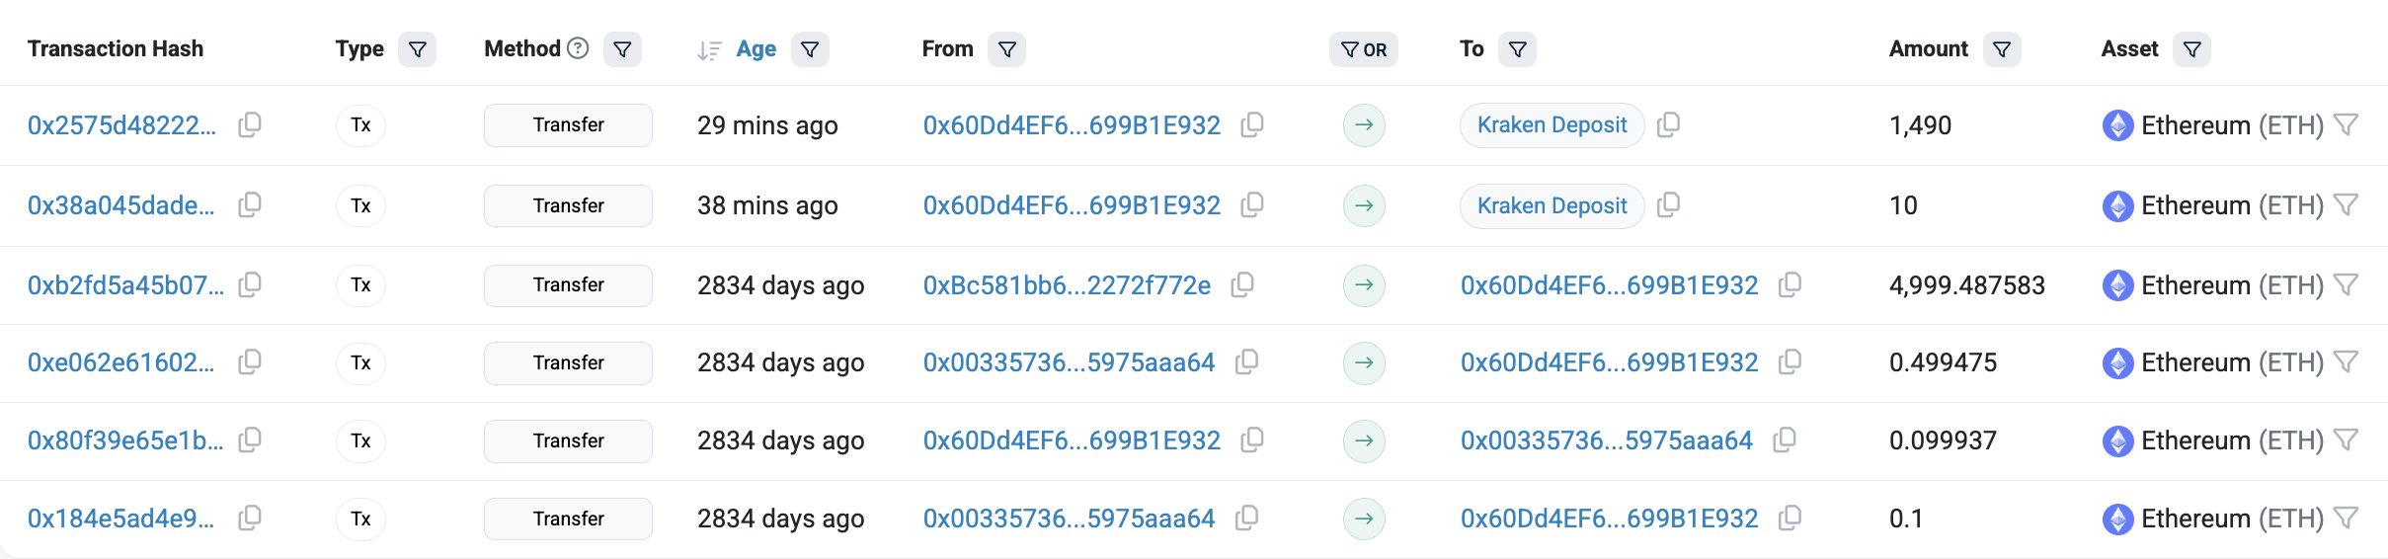
Task: Copy Kraken Deposit address in first row
Action: (1668, 124)
